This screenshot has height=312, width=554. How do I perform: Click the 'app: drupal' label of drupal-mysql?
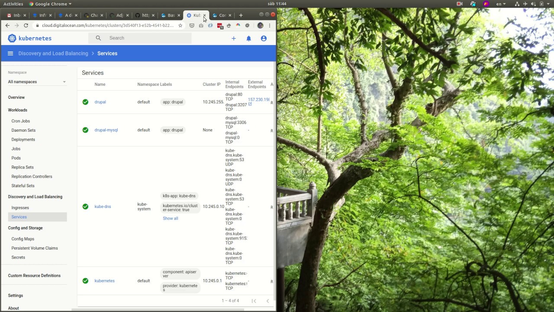pos(173,130)
